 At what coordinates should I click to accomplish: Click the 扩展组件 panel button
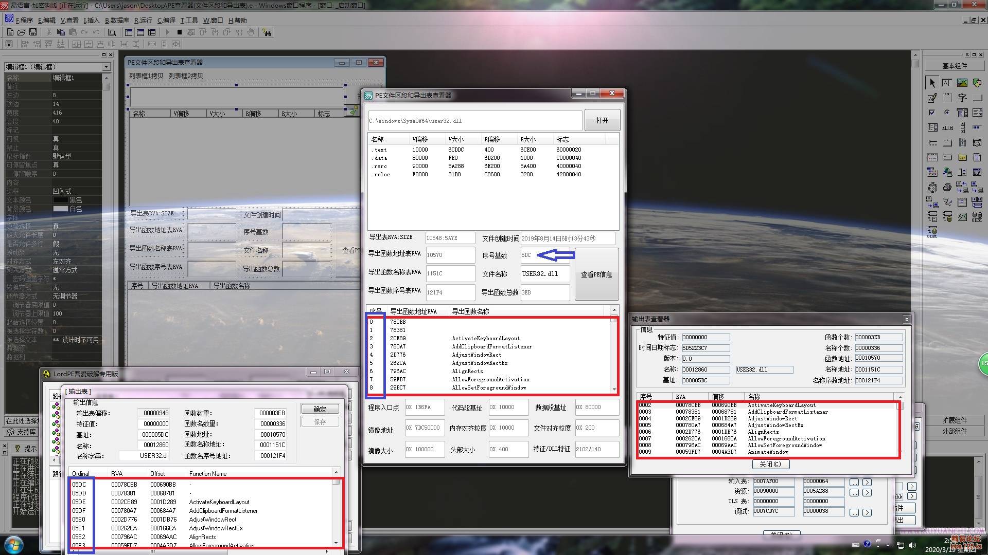click(x=954, y=420)
